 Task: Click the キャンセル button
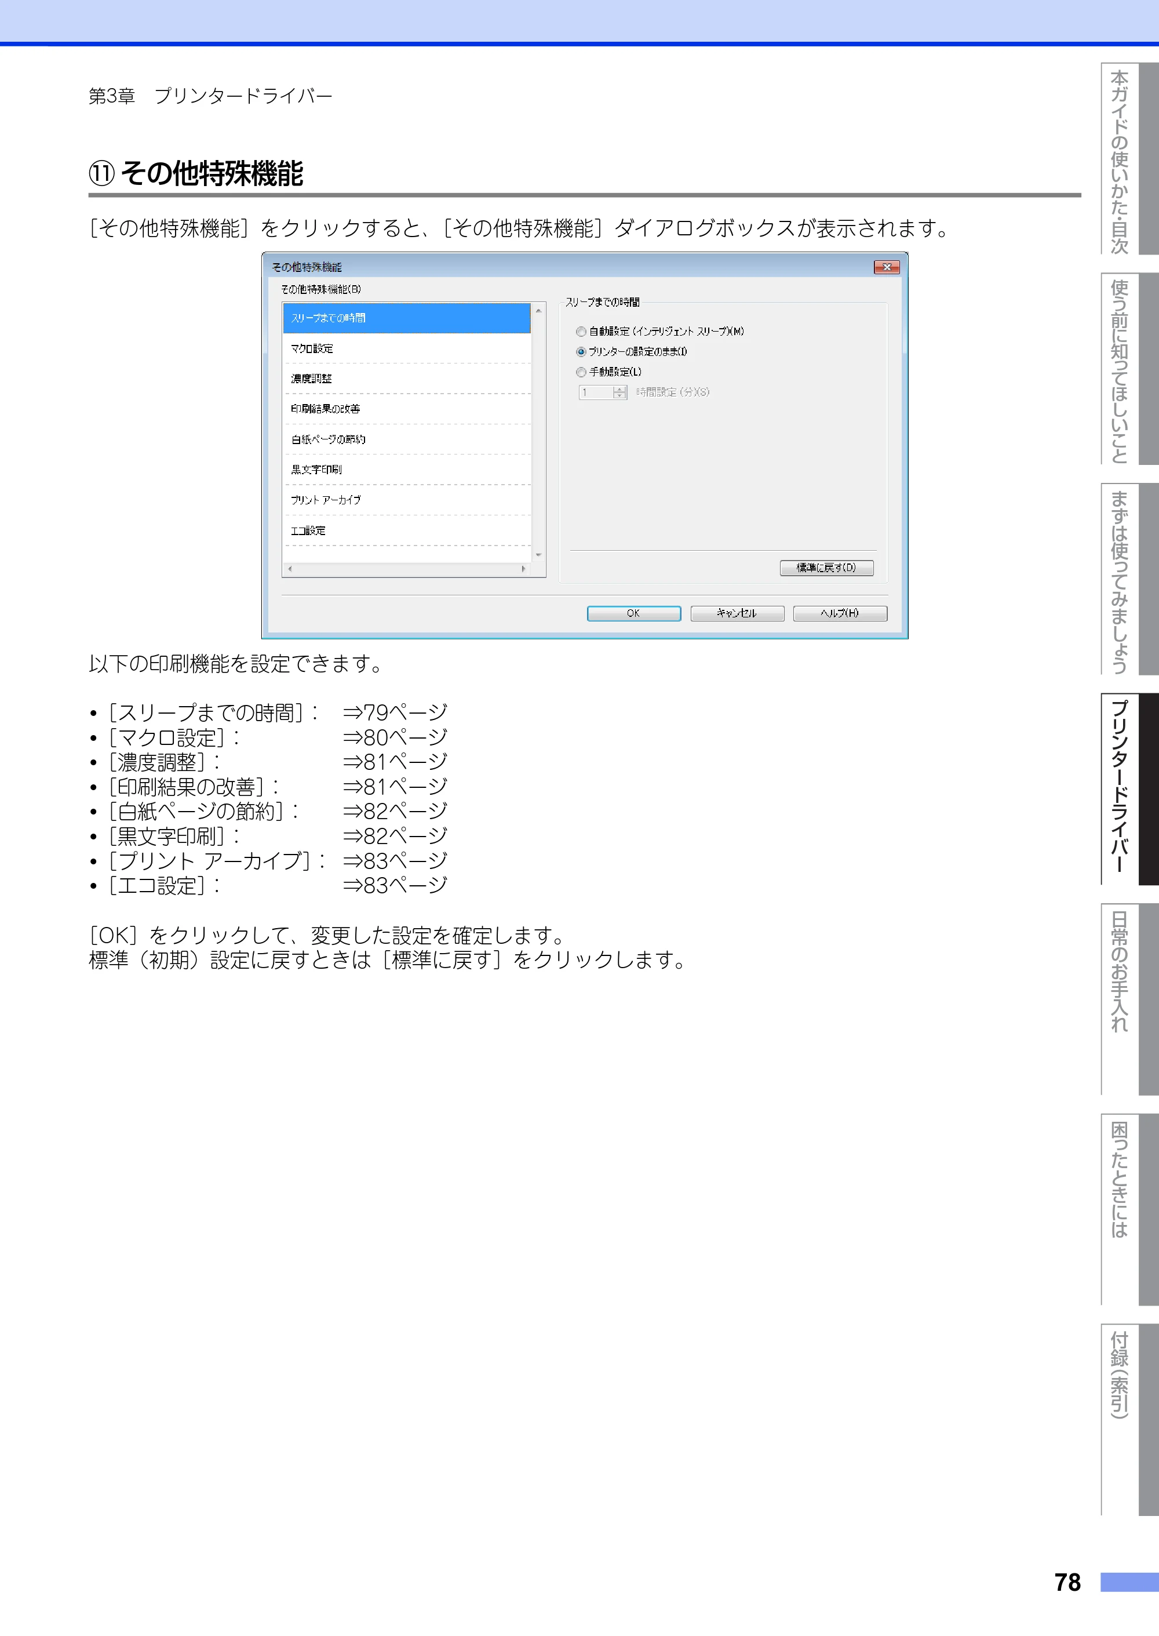tap(737, 614)
